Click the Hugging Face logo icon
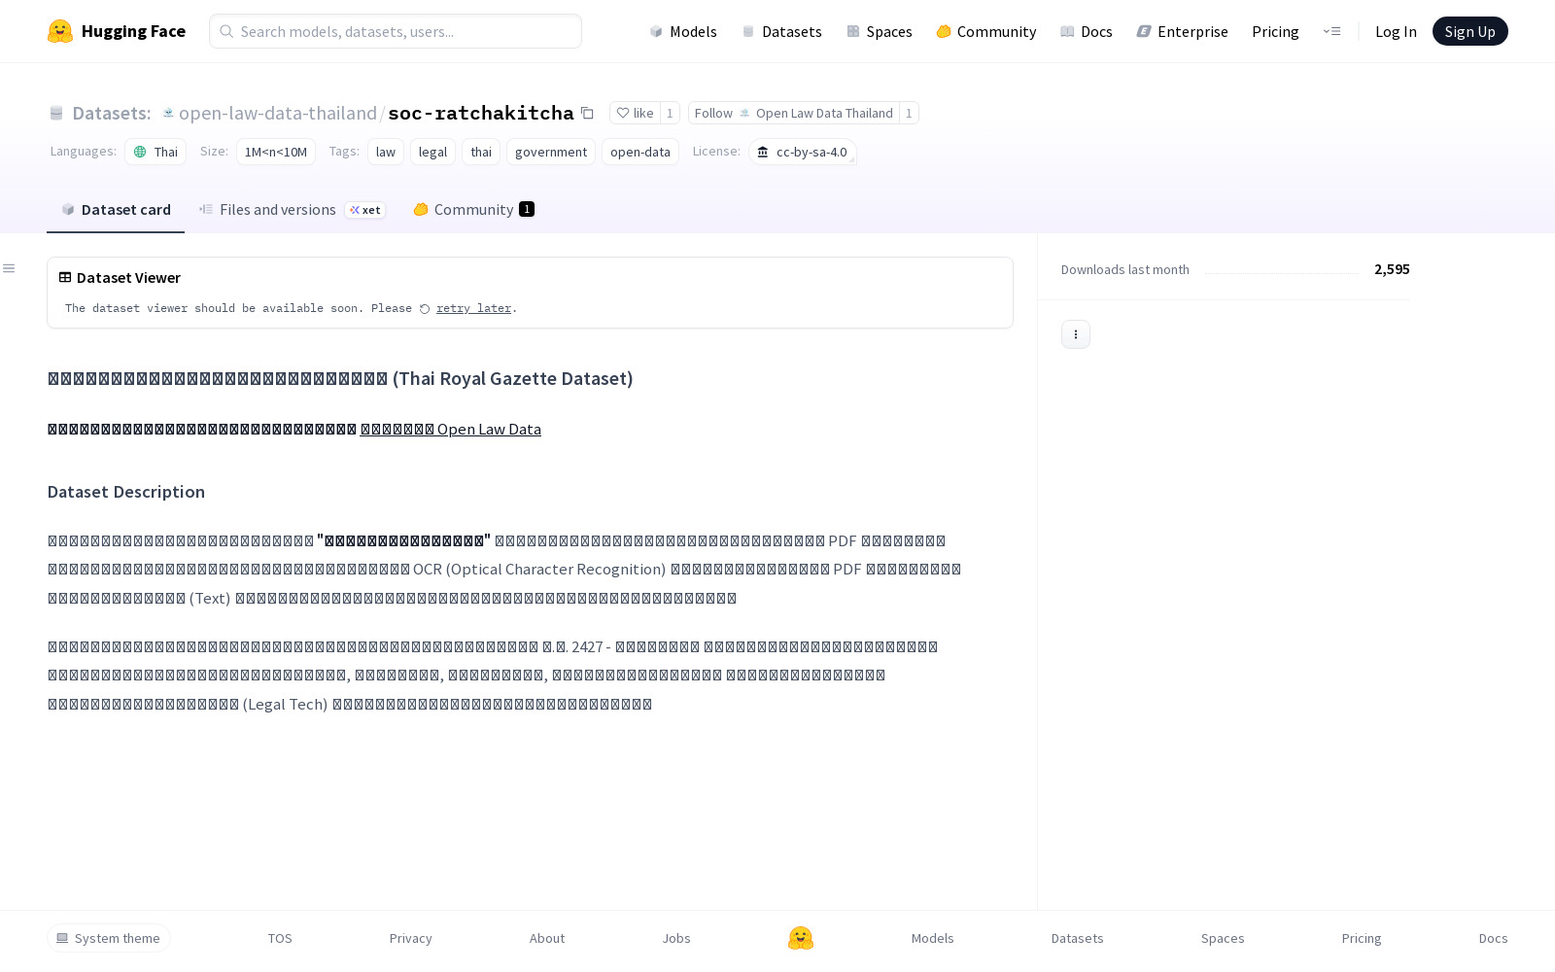 (60, 31)
